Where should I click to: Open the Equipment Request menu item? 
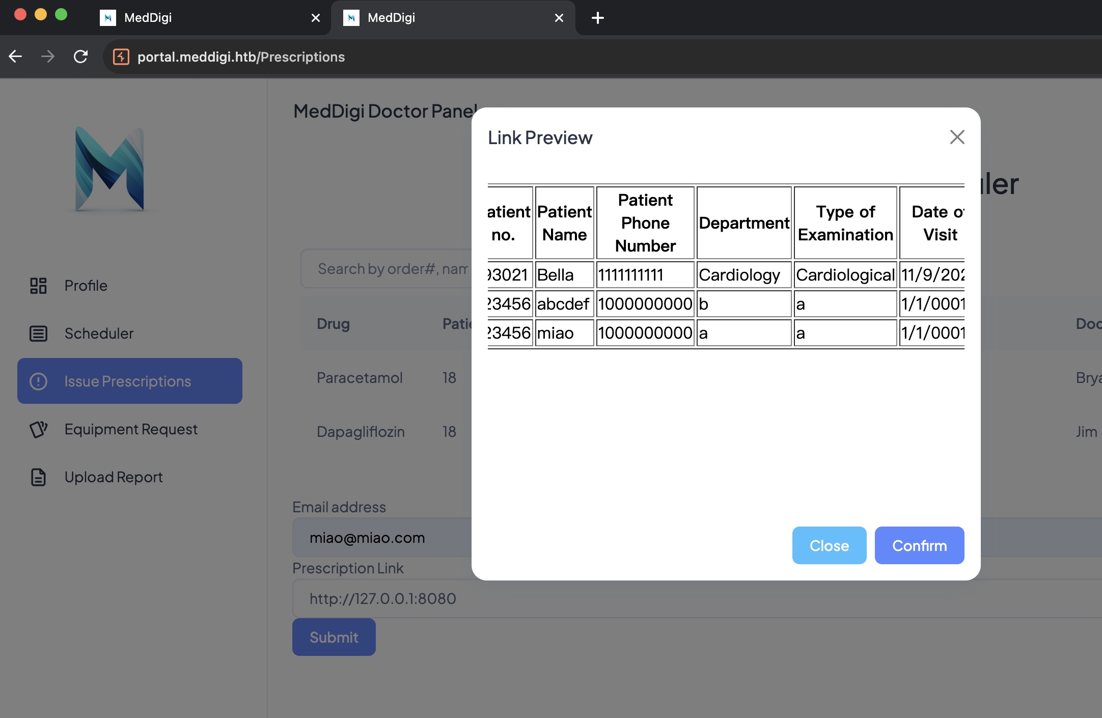(x=131, y=429)
